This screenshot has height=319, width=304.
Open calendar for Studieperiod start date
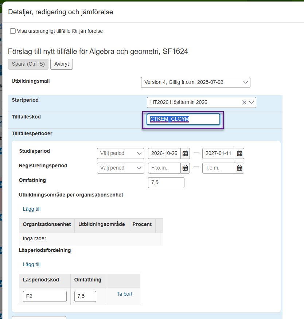185,153
